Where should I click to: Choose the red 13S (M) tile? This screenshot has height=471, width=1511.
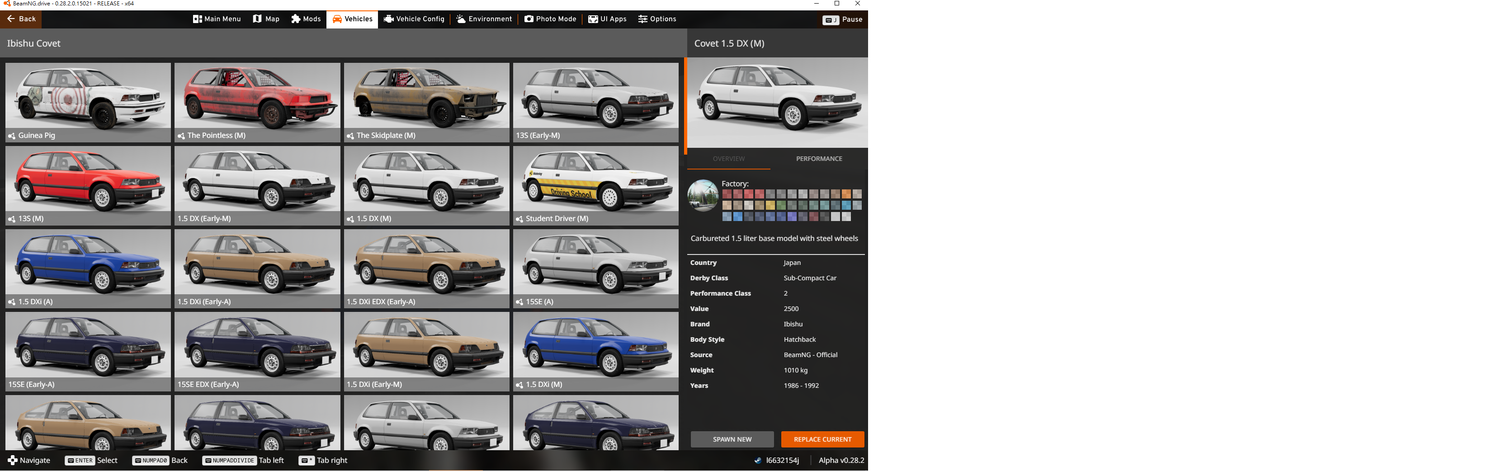pyautogui.click(x=88, y=186)
